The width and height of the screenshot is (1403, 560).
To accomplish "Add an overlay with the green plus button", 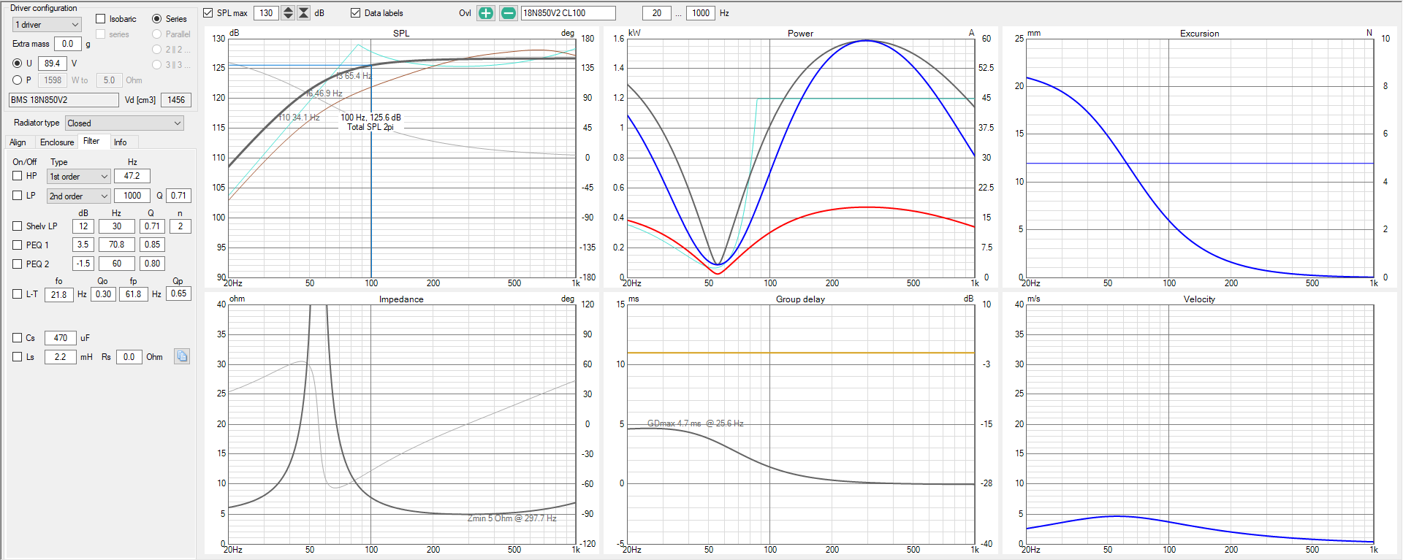I will click(x=486, y=13).
